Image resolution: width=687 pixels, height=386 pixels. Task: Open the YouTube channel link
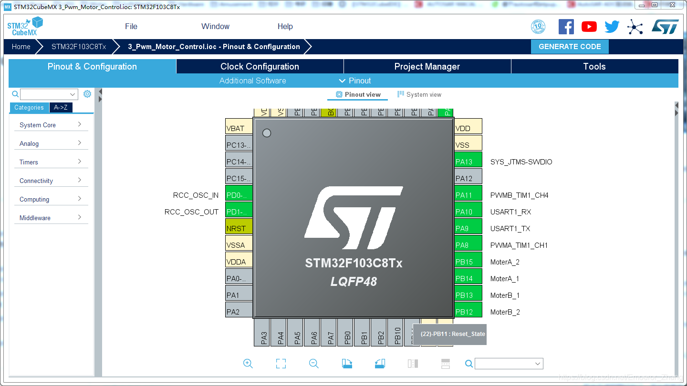click(589, 26)
